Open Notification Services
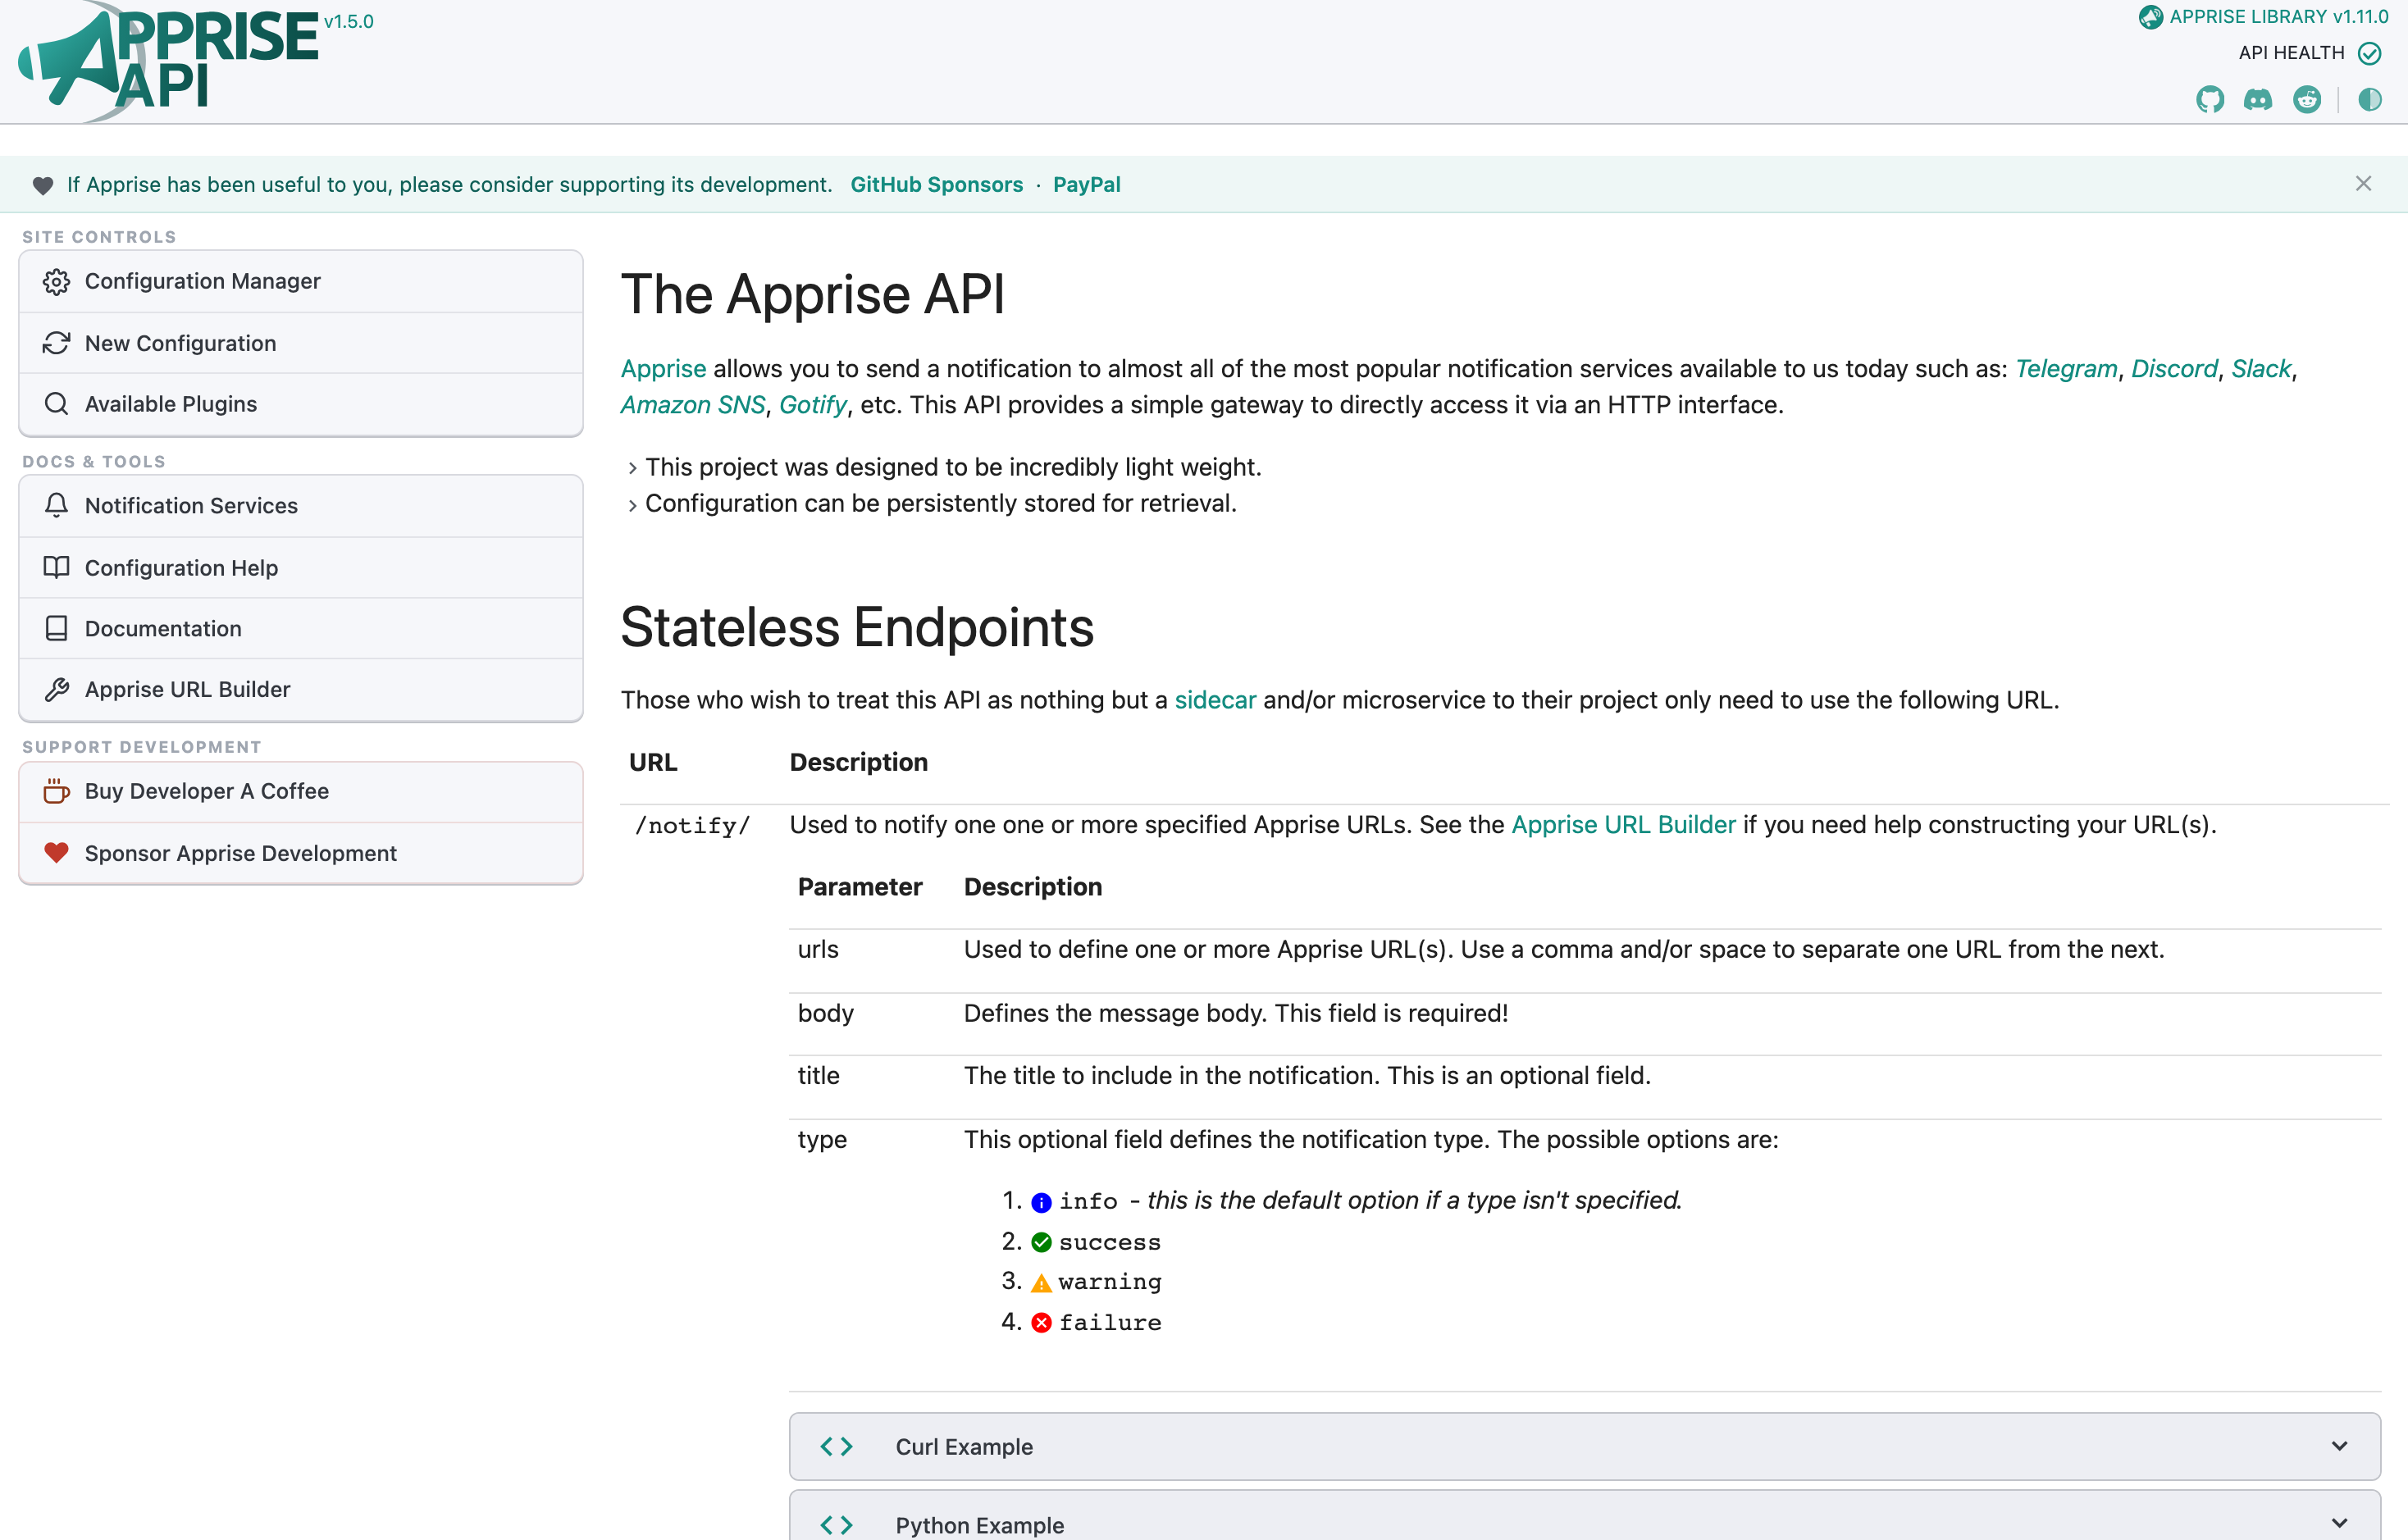The image size is (2408, 1540). pos(301,506)
